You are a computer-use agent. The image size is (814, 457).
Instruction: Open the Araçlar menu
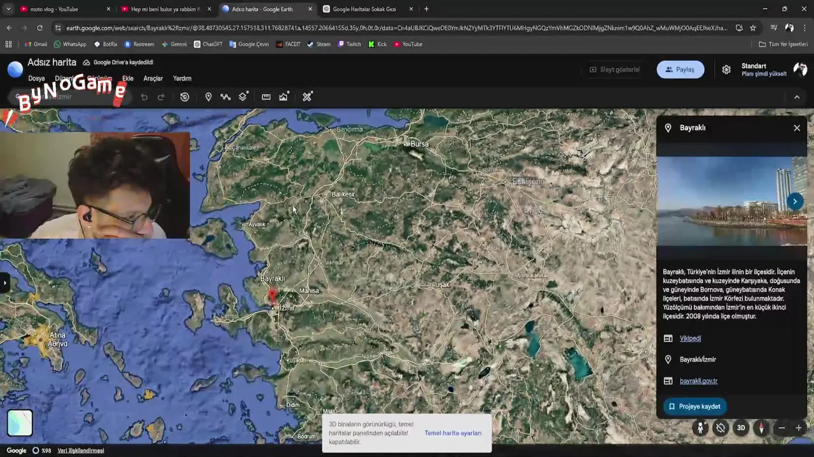point(153,79)
